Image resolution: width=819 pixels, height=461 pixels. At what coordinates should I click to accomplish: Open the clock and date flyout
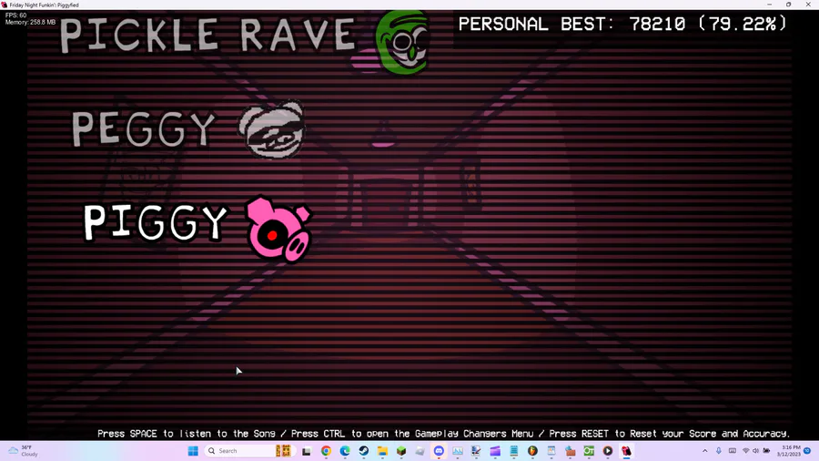[789, 451]
